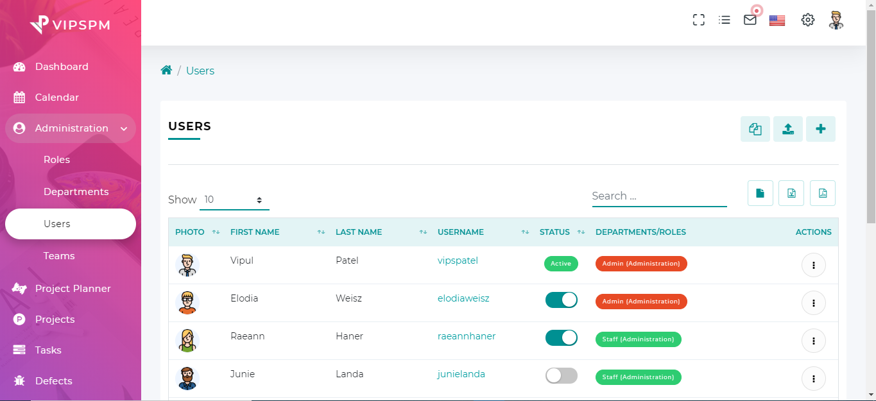Screen dimensions: 876x401
Task: Export the users table to Excel
Action: (791, 193)
